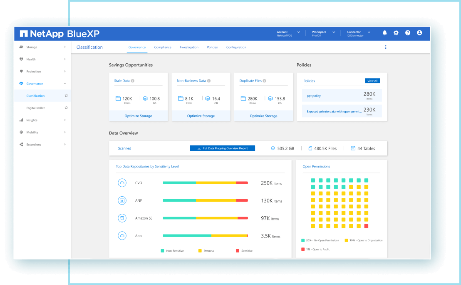Open the settings gear icon

(x=396, y=33)
